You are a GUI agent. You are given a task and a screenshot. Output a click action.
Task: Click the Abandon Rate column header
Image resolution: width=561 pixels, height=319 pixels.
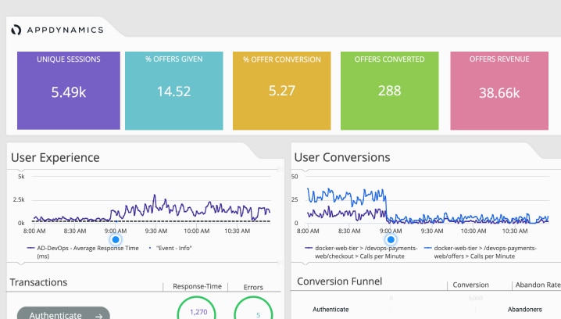535,285
